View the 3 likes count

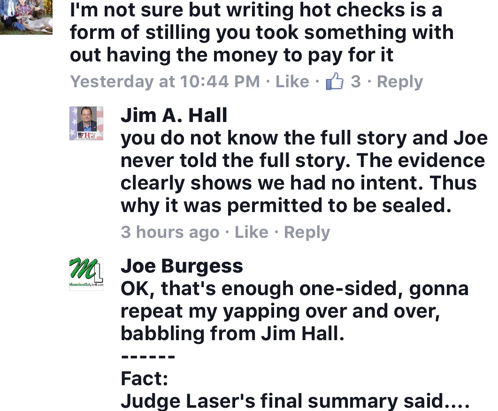356,82
